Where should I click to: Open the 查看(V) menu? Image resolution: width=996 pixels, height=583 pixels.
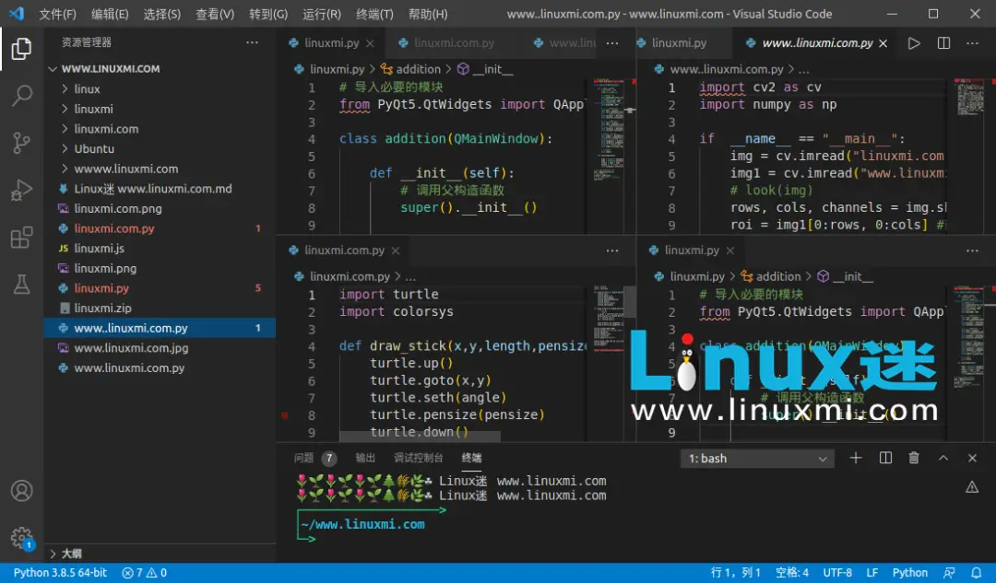coord(215,14)
